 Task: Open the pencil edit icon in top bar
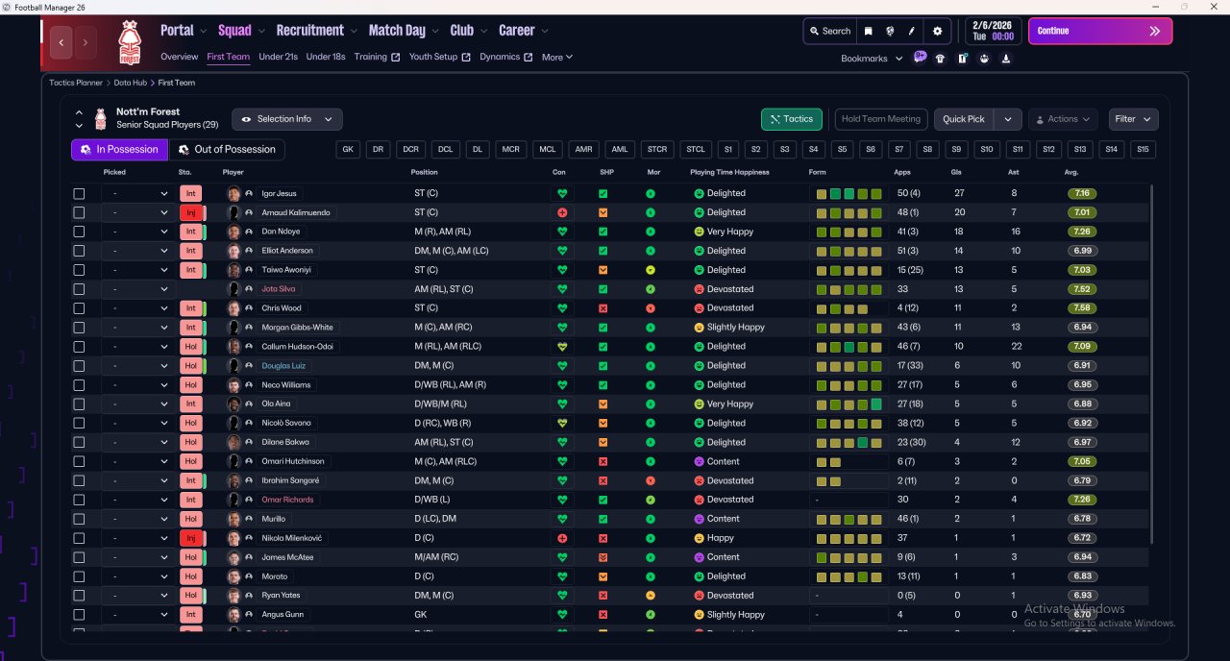(912, 31)
